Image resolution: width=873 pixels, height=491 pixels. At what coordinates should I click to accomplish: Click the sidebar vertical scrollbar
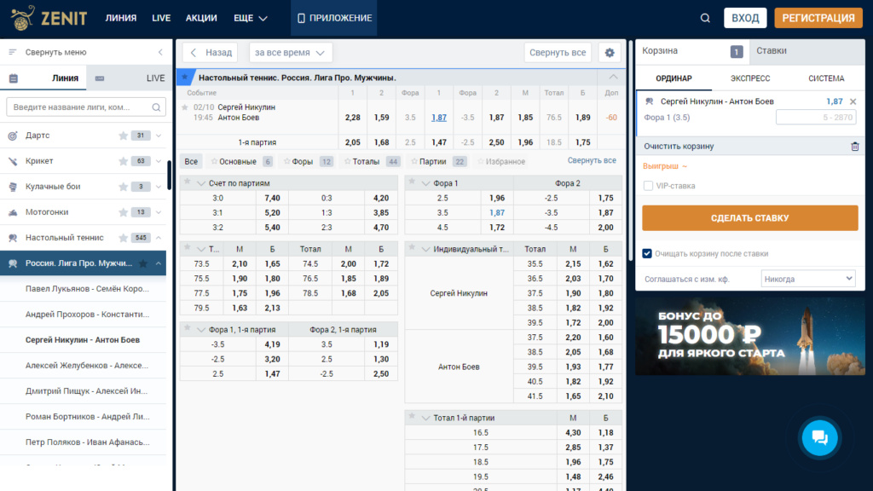[x=170, y=176]
